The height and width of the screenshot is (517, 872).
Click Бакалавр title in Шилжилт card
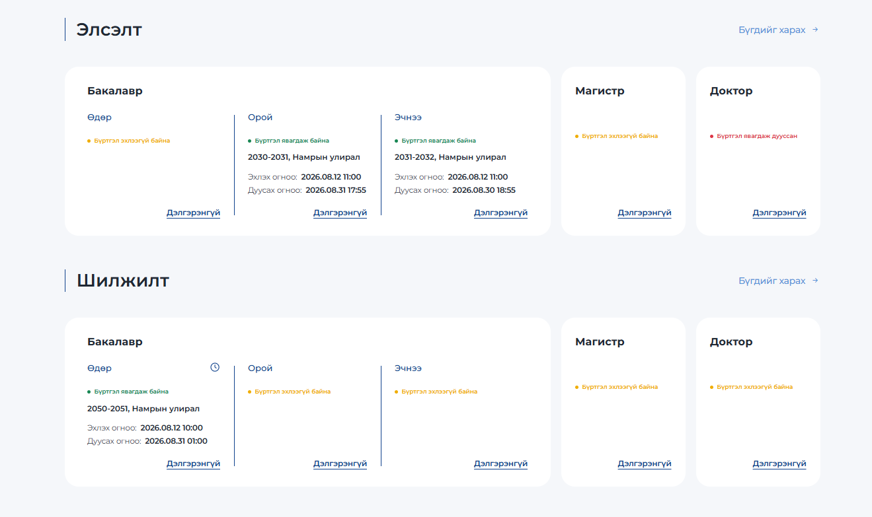(x=115, y=342)
